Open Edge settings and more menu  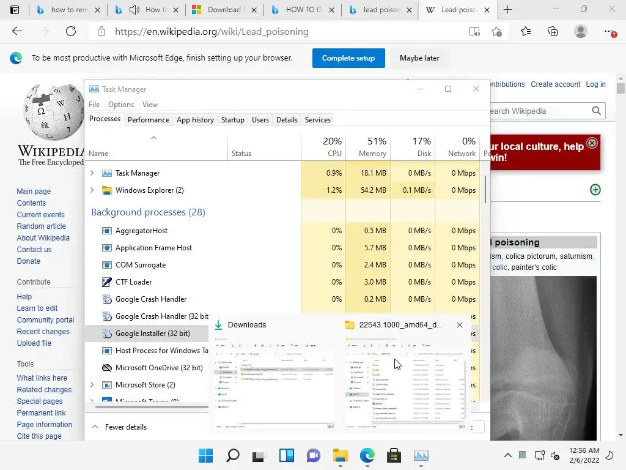[609, 32]
